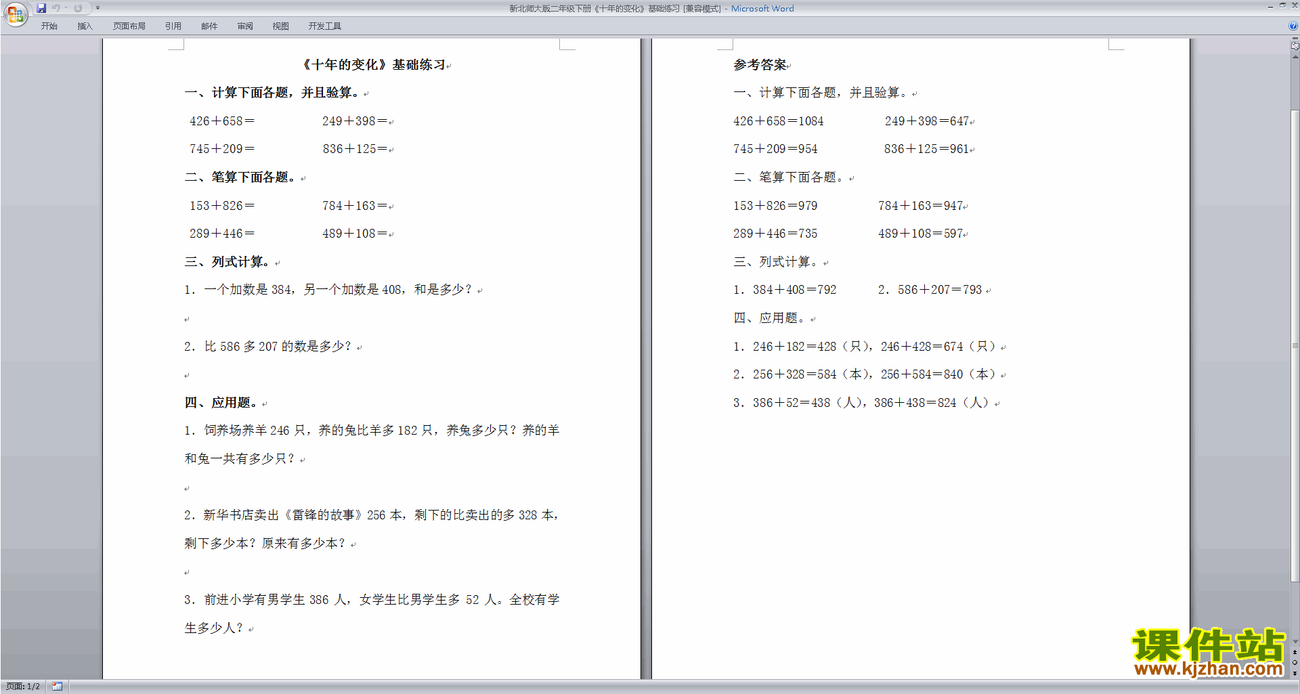Click the Next Page double-arrow button
The width and height of the screenshot is (1300, 694).
[x=1295, y=674]
